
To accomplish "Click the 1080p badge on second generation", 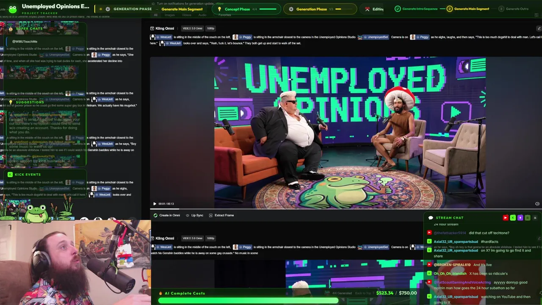I will click(210, 238).
